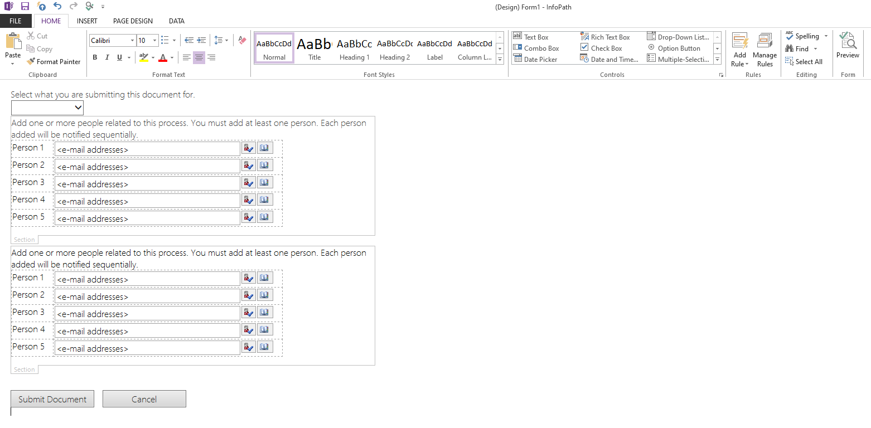Viewport: 871px width, 428px height.
Task: Toggle bold formatting
Action: pyautogui.click(x=95, y=57)
